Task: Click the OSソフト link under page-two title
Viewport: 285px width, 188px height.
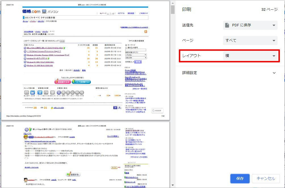Action: point(28,134)
